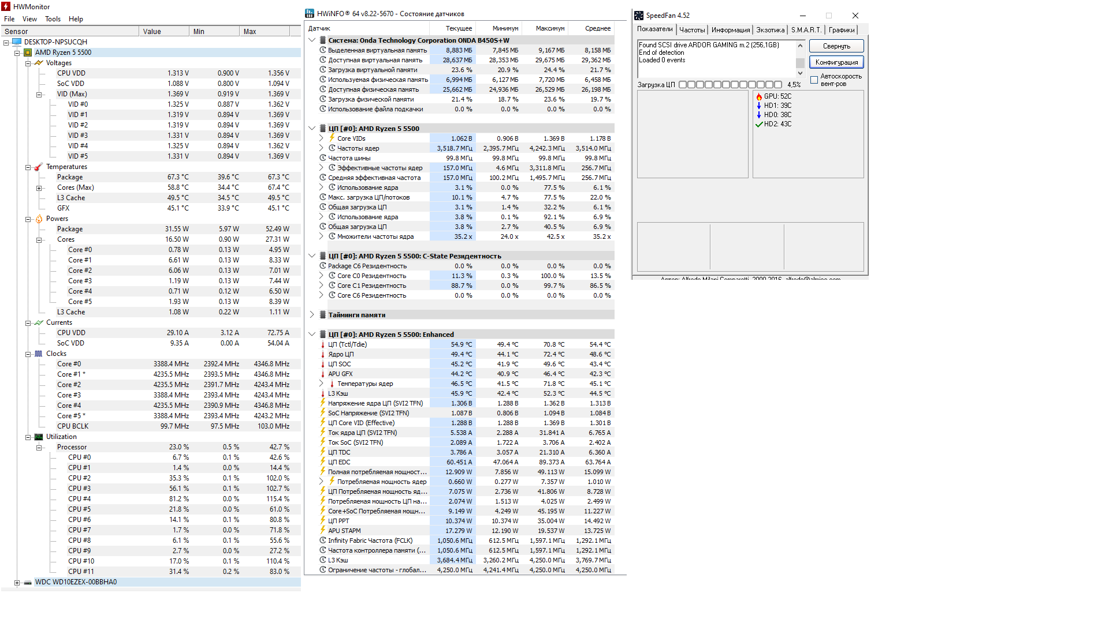Click the Utilization icon in HWMonitor tree

coord(39,437)
